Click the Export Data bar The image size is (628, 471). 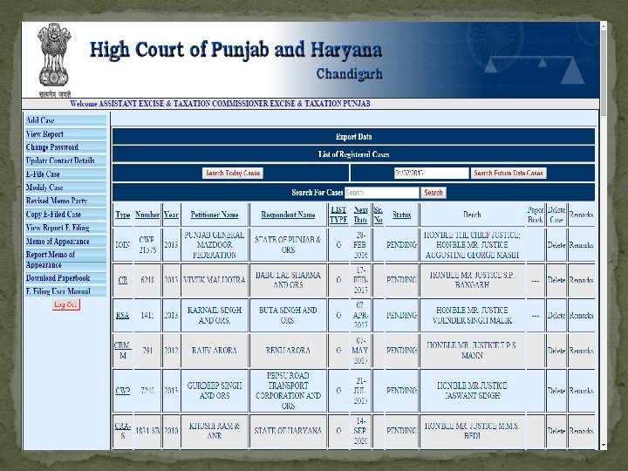pyautogui.click(x=353, y=137)
